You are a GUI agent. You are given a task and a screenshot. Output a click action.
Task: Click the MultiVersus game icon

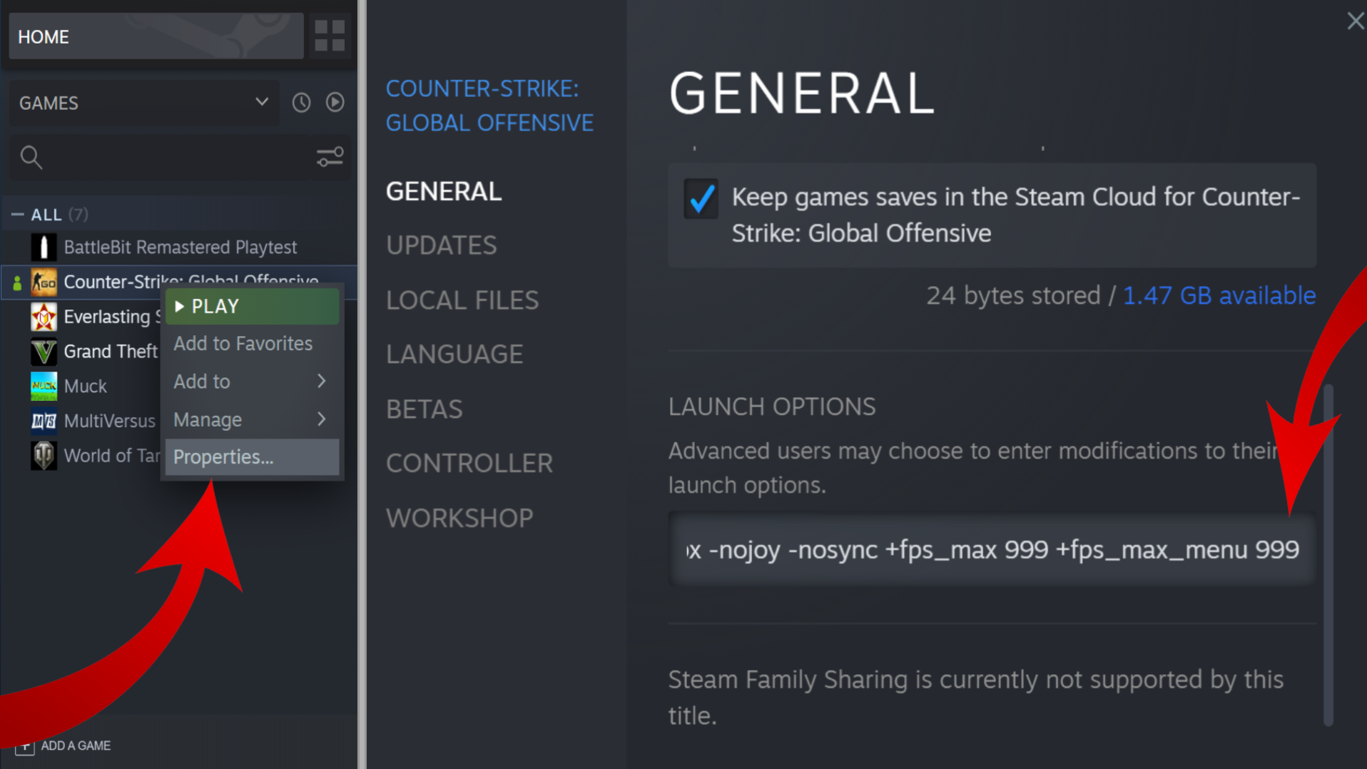tap(44, 421)
